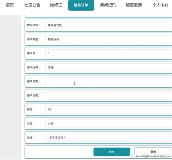The height and width of the screenshot is (160, 172).
Task: Open the 维修工 navigation tab
Action: click(56, 5)
